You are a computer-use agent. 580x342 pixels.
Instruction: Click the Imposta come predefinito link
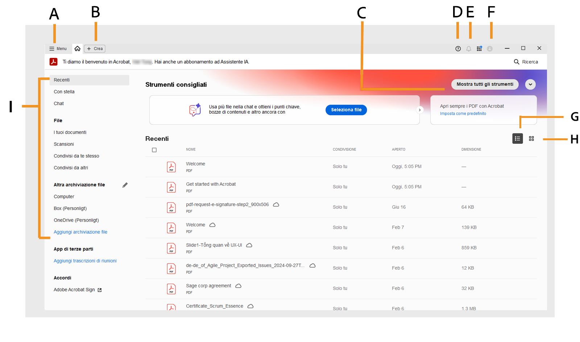463,113
